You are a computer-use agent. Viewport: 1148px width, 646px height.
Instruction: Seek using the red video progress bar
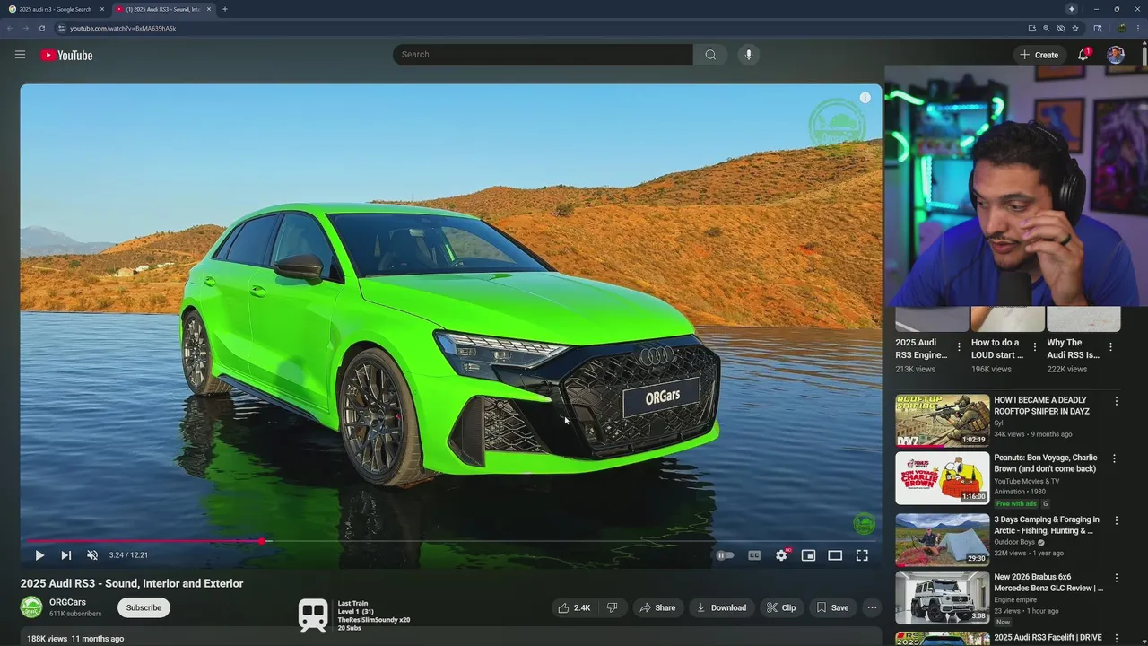(x=451, y=541)
